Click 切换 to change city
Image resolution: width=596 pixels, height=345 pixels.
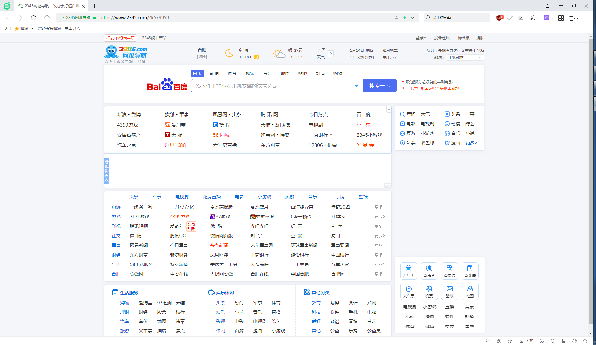coord(202,57)
